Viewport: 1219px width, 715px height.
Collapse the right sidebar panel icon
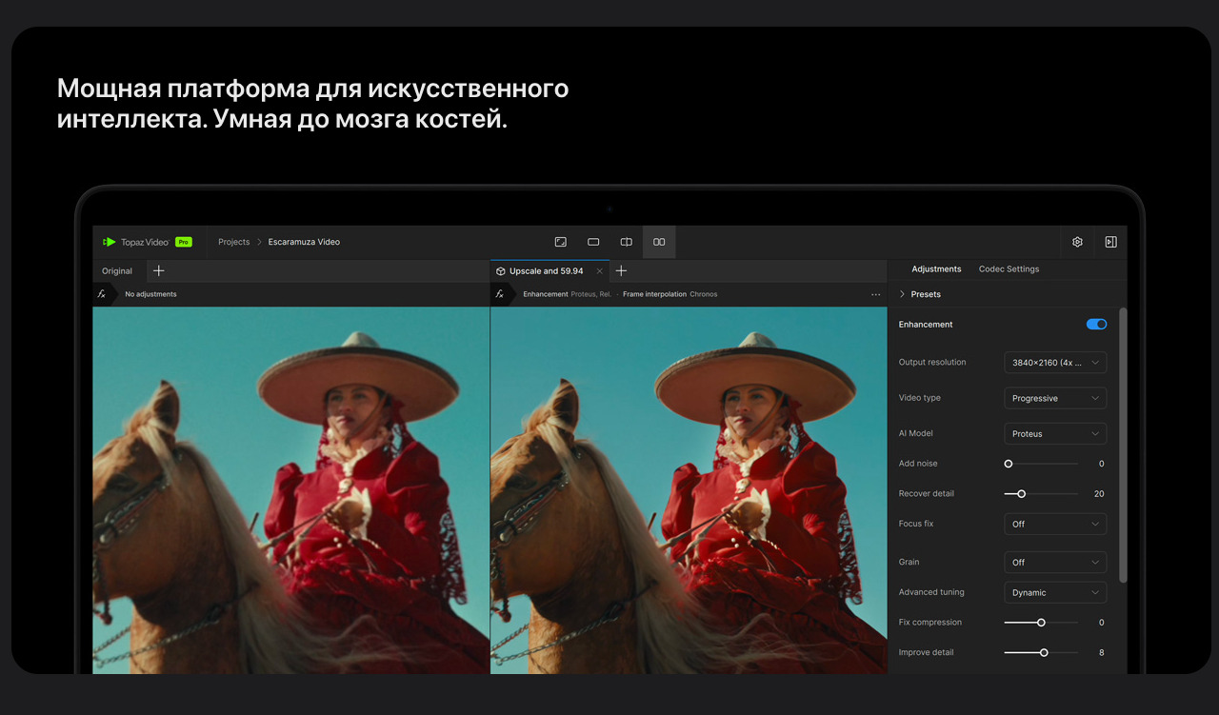1110,242
